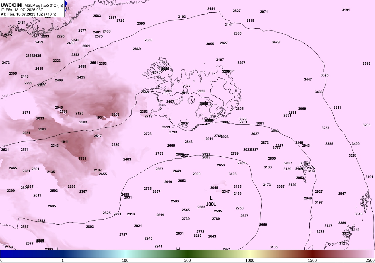The image size is (375, 263).
Task: Click the height value 2723
Action: (148, 134)
